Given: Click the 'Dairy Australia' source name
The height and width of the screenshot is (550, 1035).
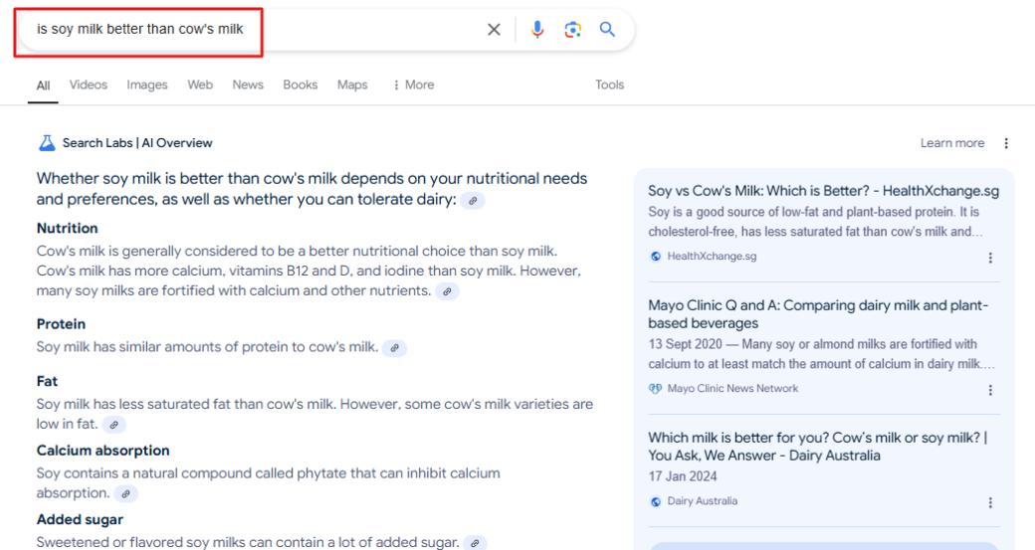Looking at the screenshot, I should [x=703, y=502].
